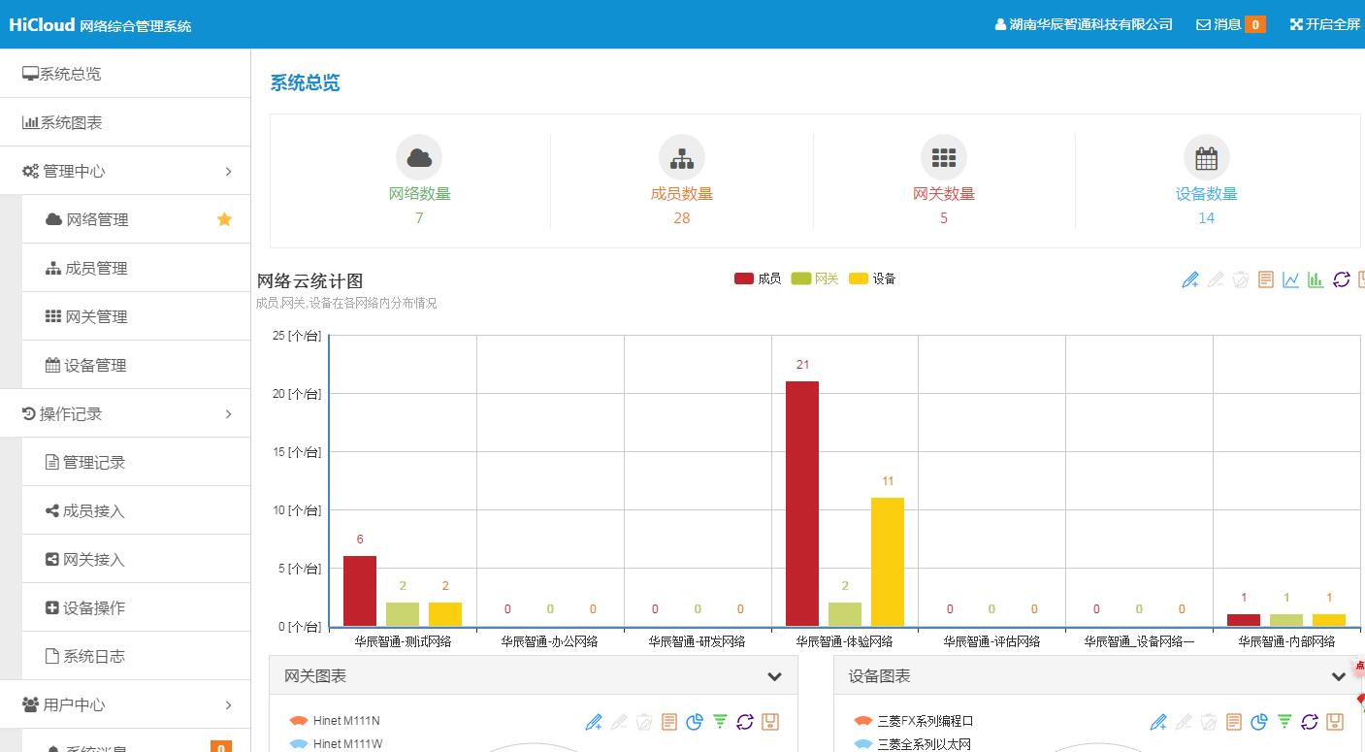Toggle 成员 series in chart legend
Screen dimensions: 1365x752
(758, 278)
